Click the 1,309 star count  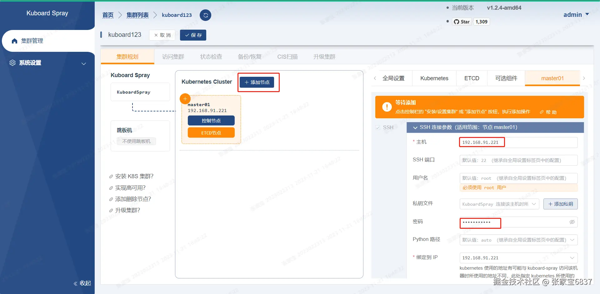tap(482, 22)
